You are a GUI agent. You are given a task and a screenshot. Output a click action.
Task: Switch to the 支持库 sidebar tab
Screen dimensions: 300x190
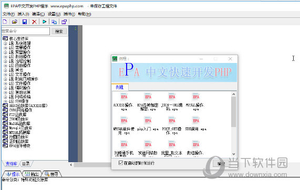[11, 164]
